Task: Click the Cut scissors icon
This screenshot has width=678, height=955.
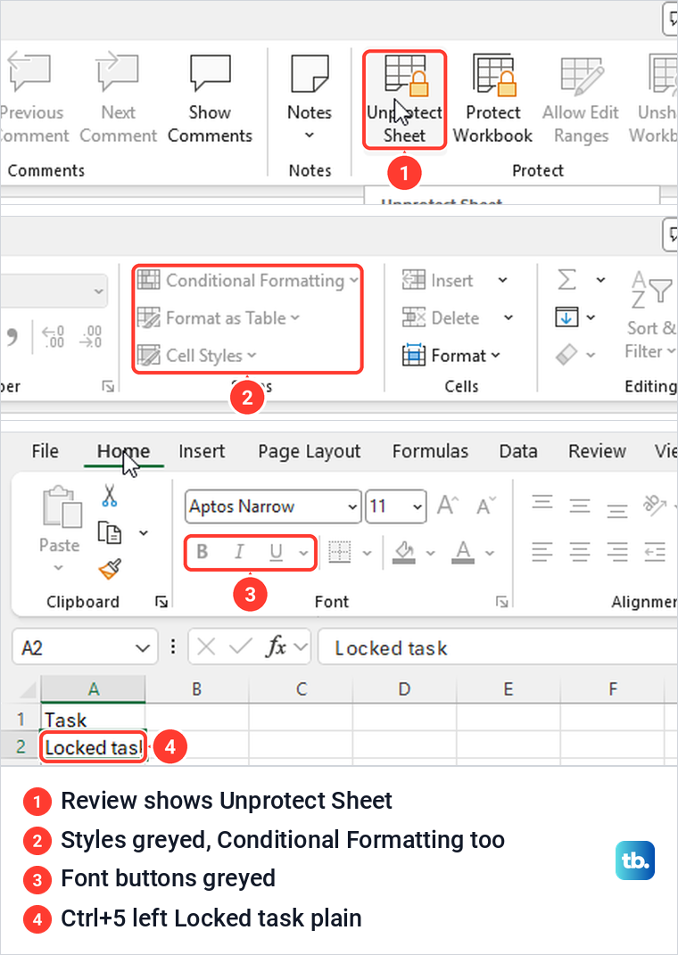Action: (110, 496)
